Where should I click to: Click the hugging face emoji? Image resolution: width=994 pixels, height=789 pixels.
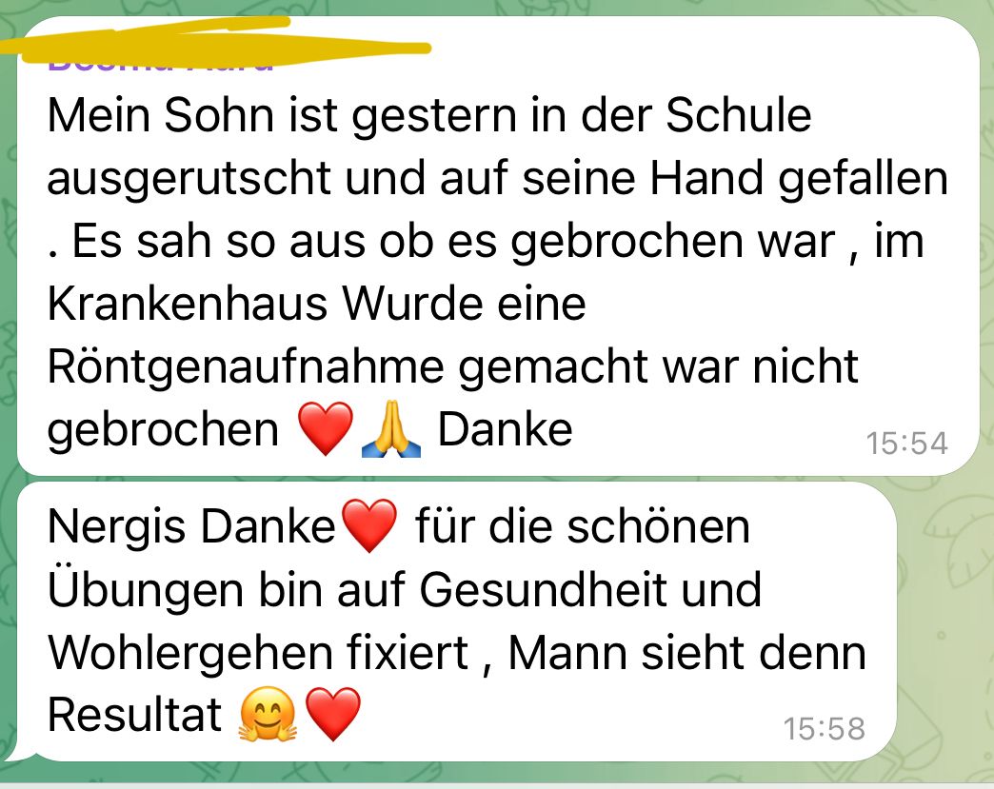[267, 714]
